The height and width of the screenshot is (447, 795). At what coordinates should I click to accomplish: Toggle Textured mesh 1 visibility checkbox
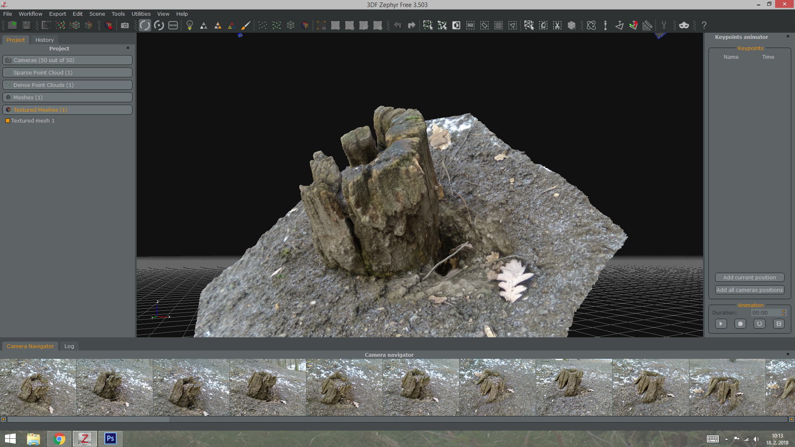7,120
